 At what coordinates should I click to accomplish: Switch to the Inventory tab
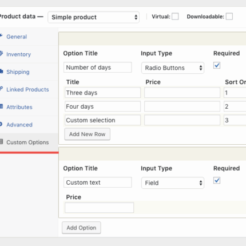tap(18, 54)
